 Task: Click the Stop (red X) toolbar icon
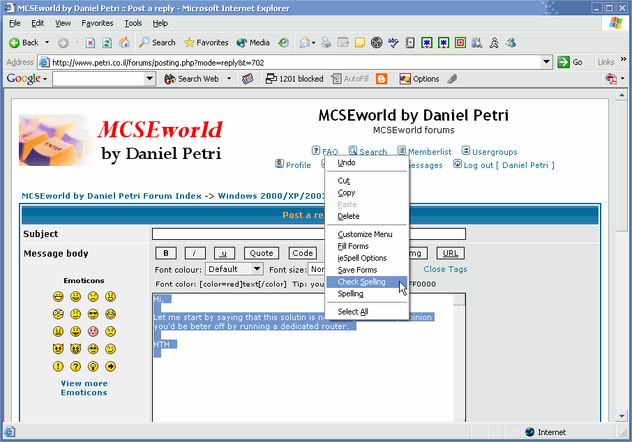point(90,43)
